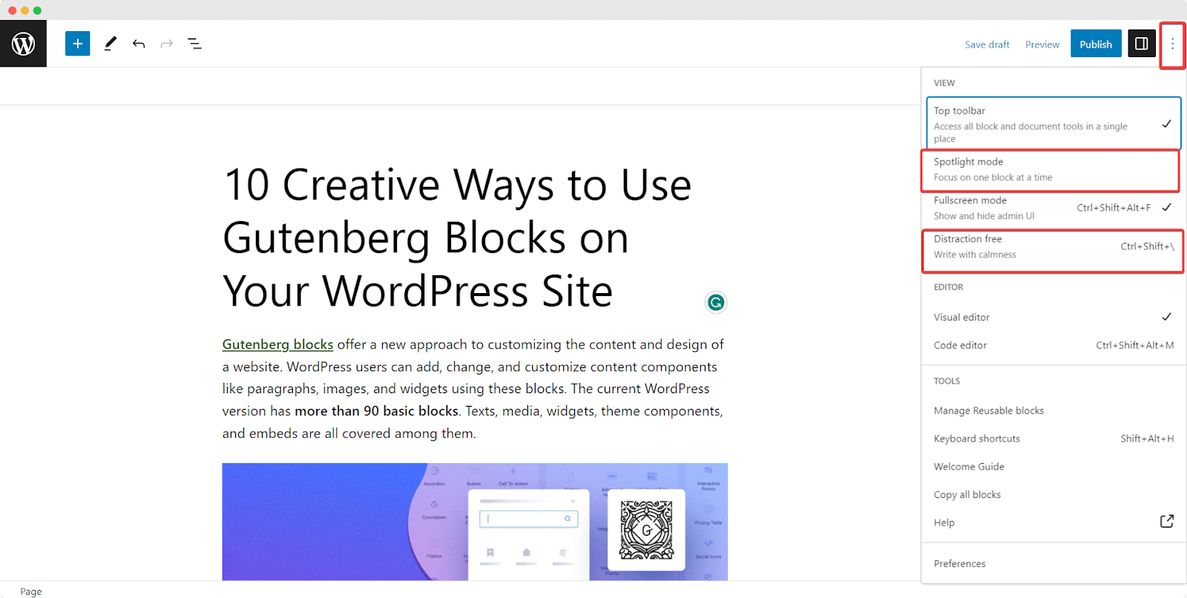1187x598 pixels.
Task: Switch to Code editor
Action: [x=1053, y=345]
